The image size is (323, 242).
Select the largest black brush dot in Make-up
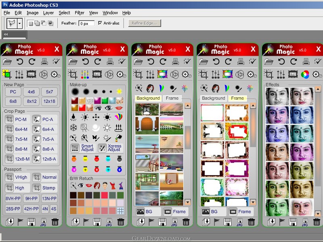tap(75, 92)
